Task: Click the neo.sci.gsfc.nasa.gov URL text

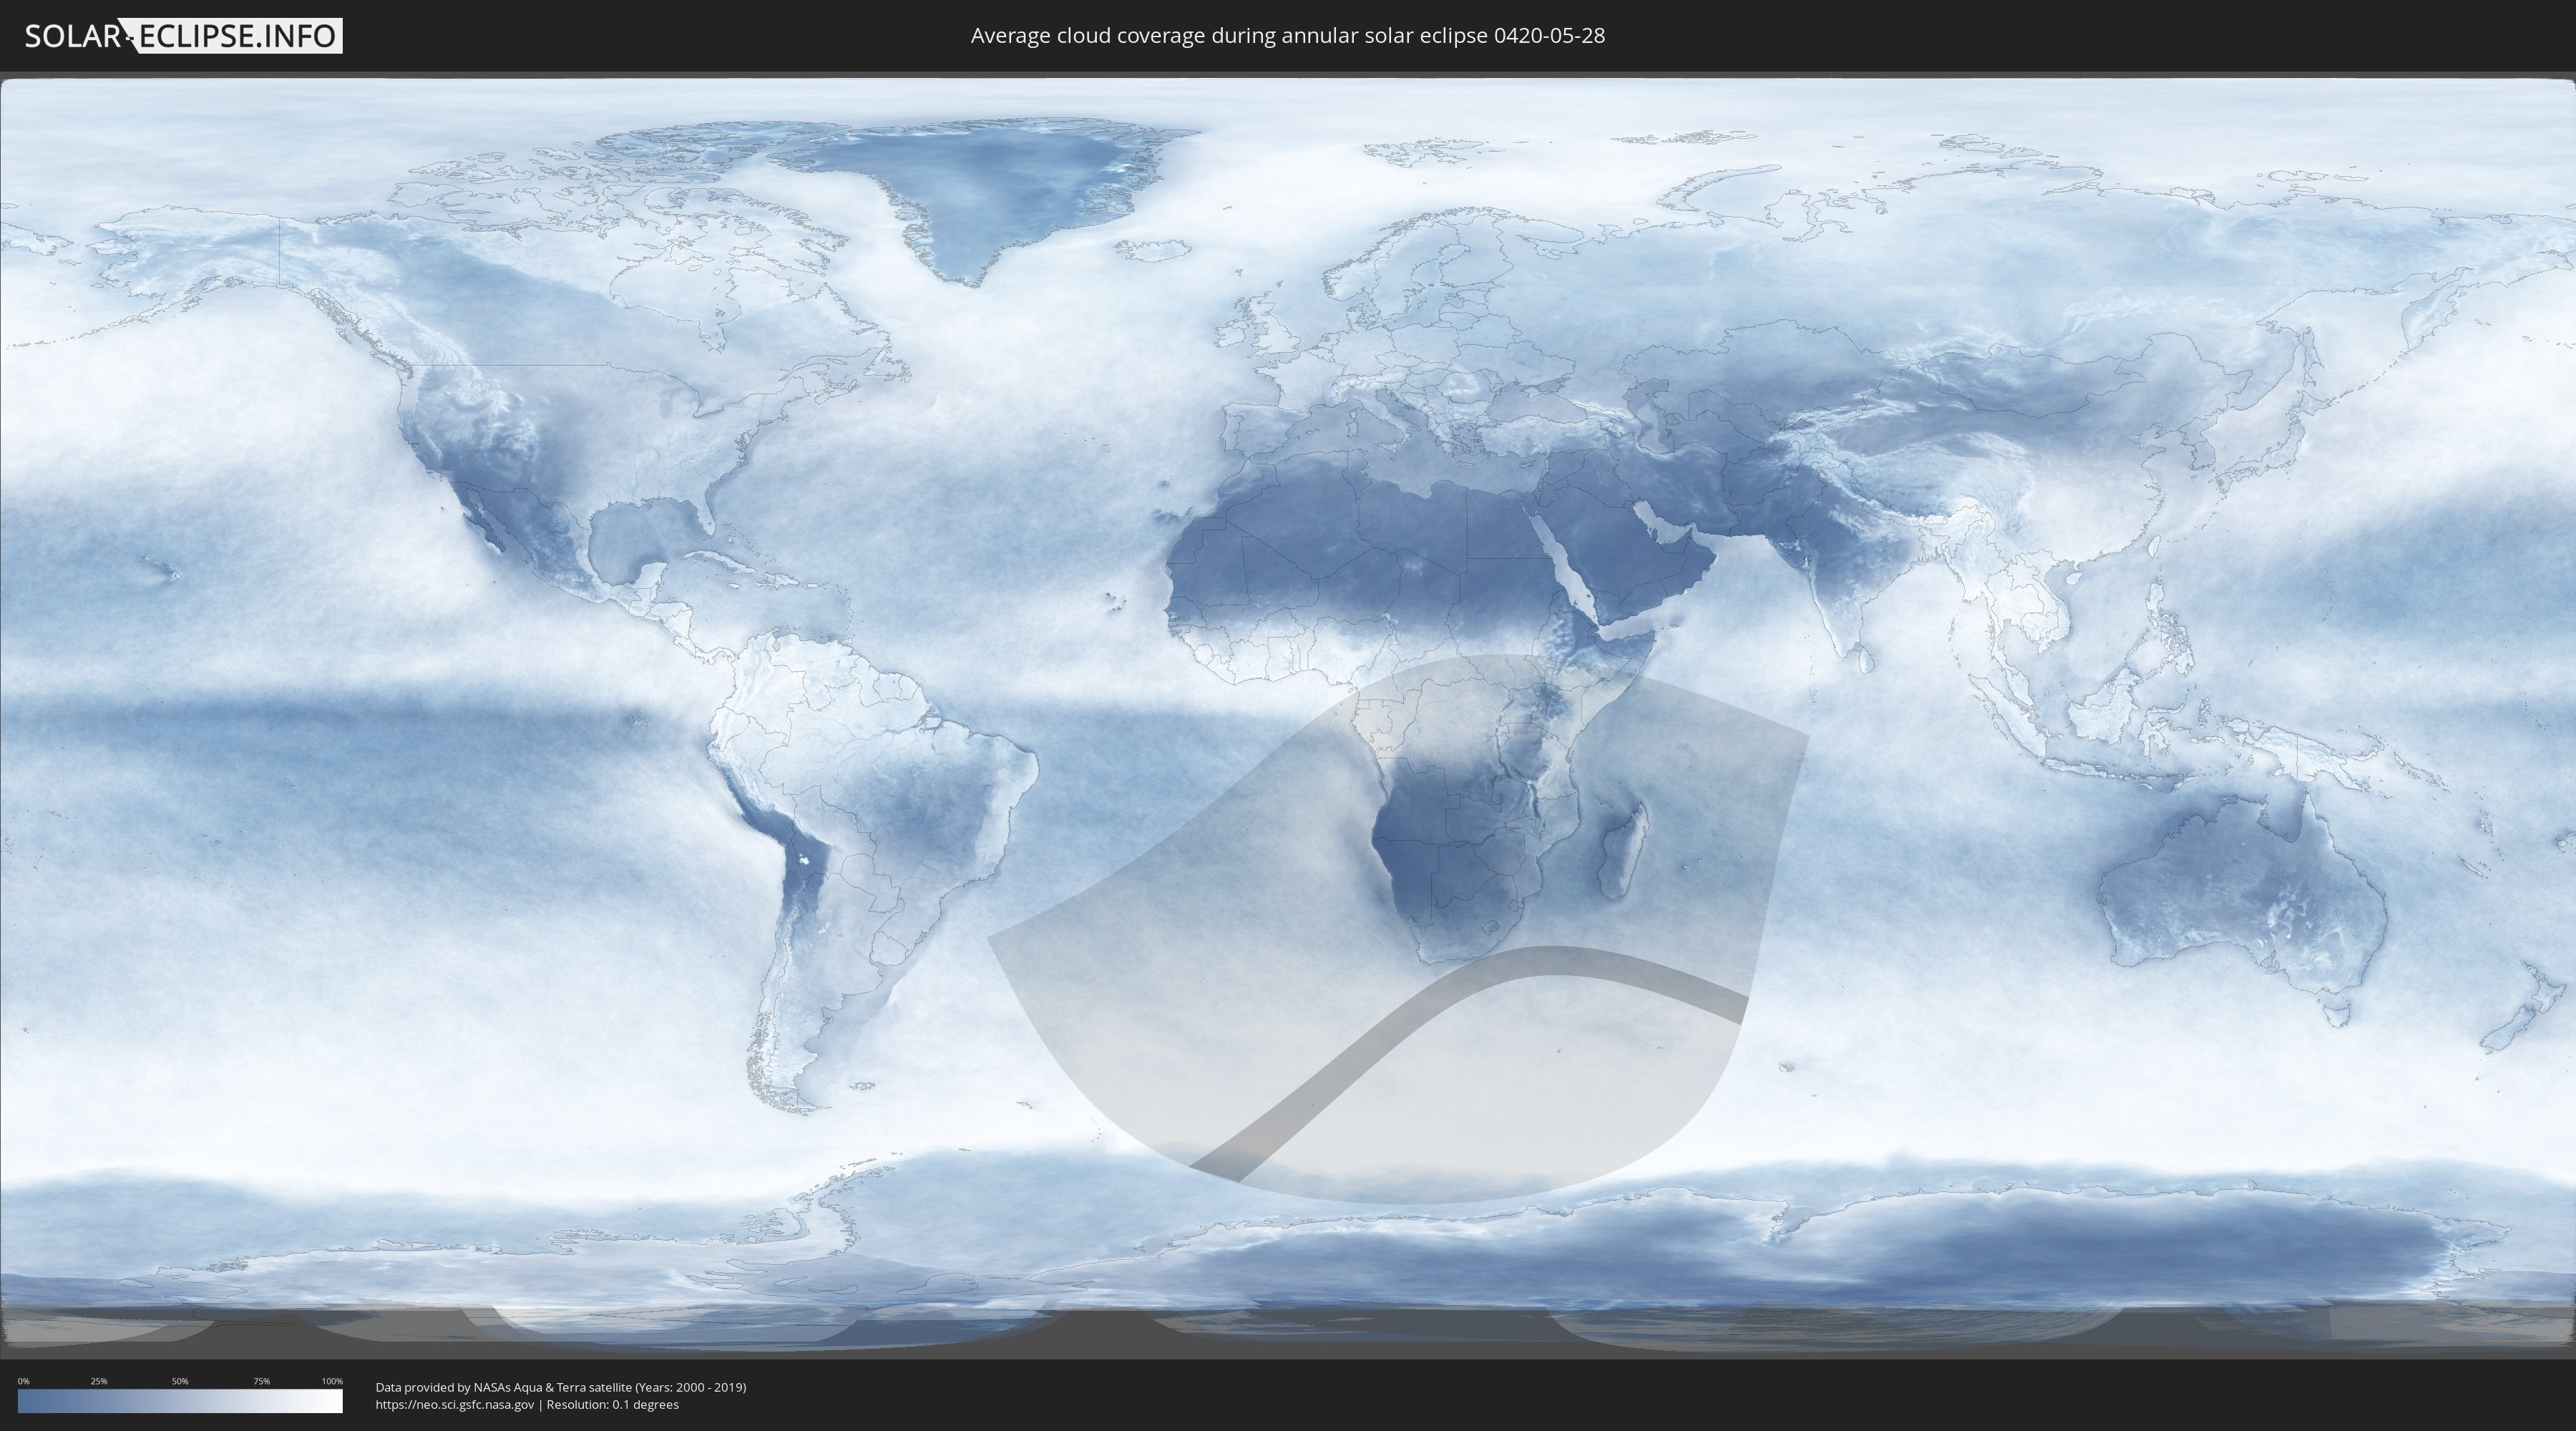Action: 455,1404
